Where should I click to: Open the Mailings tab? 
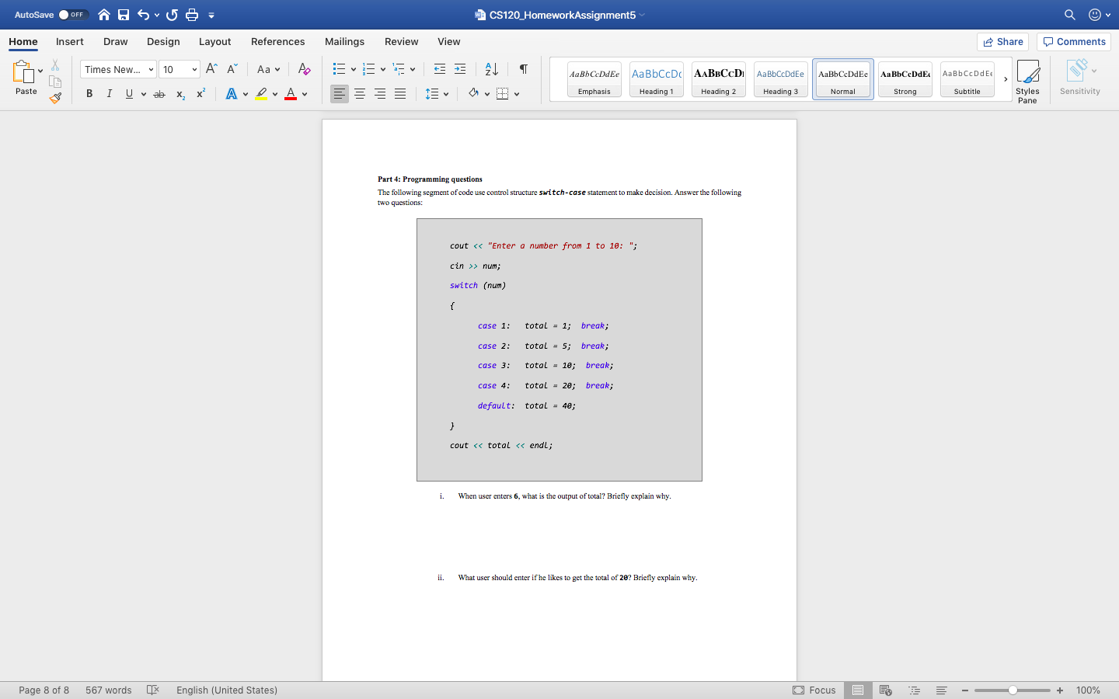coord(344,41)
